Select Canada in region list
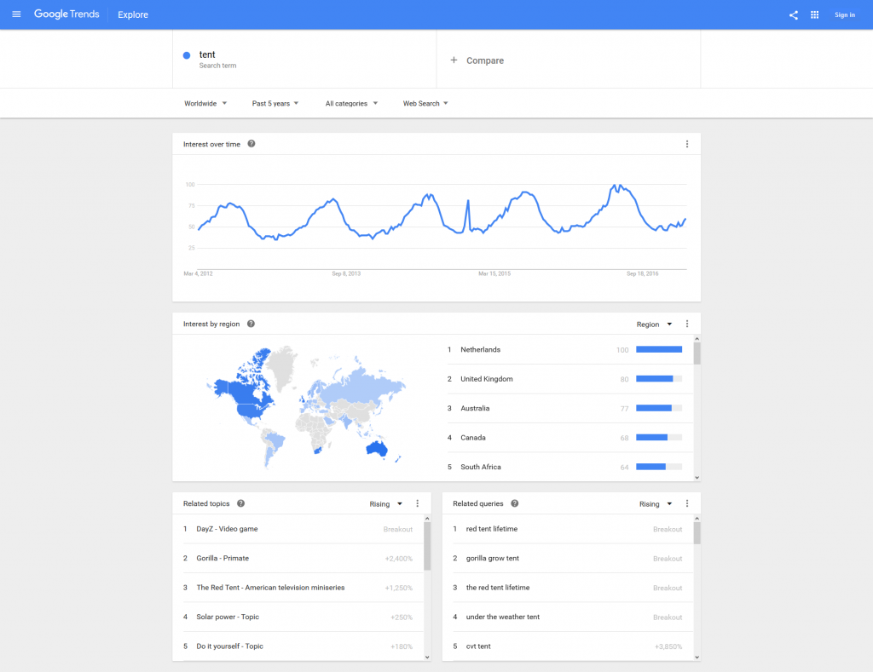Viewport: 873px width, 672px height. (x=570, y=438)
